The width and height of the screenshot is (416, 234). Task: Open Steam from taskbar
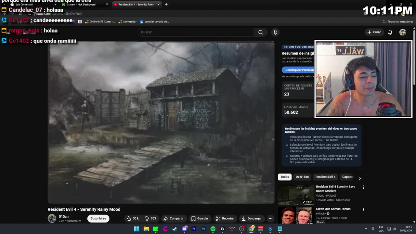coord(175,229)
